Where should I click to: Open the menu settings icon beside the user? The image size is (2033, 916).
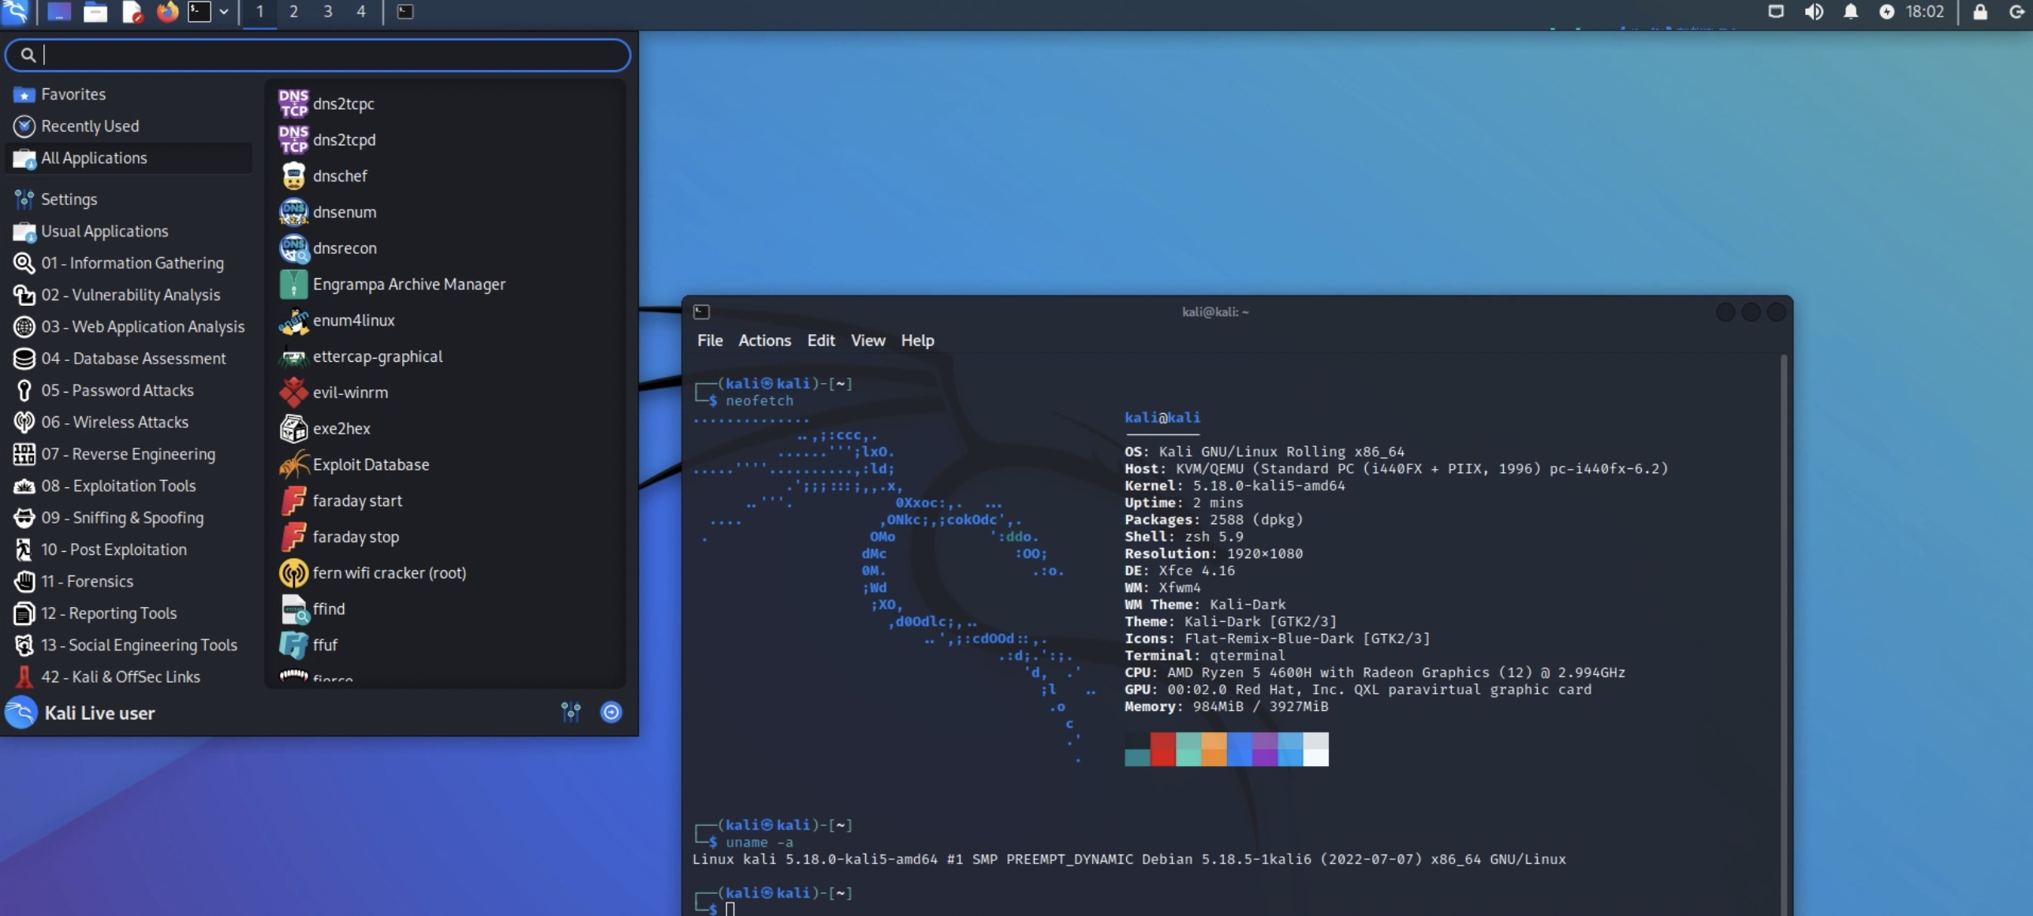point(571,713)
